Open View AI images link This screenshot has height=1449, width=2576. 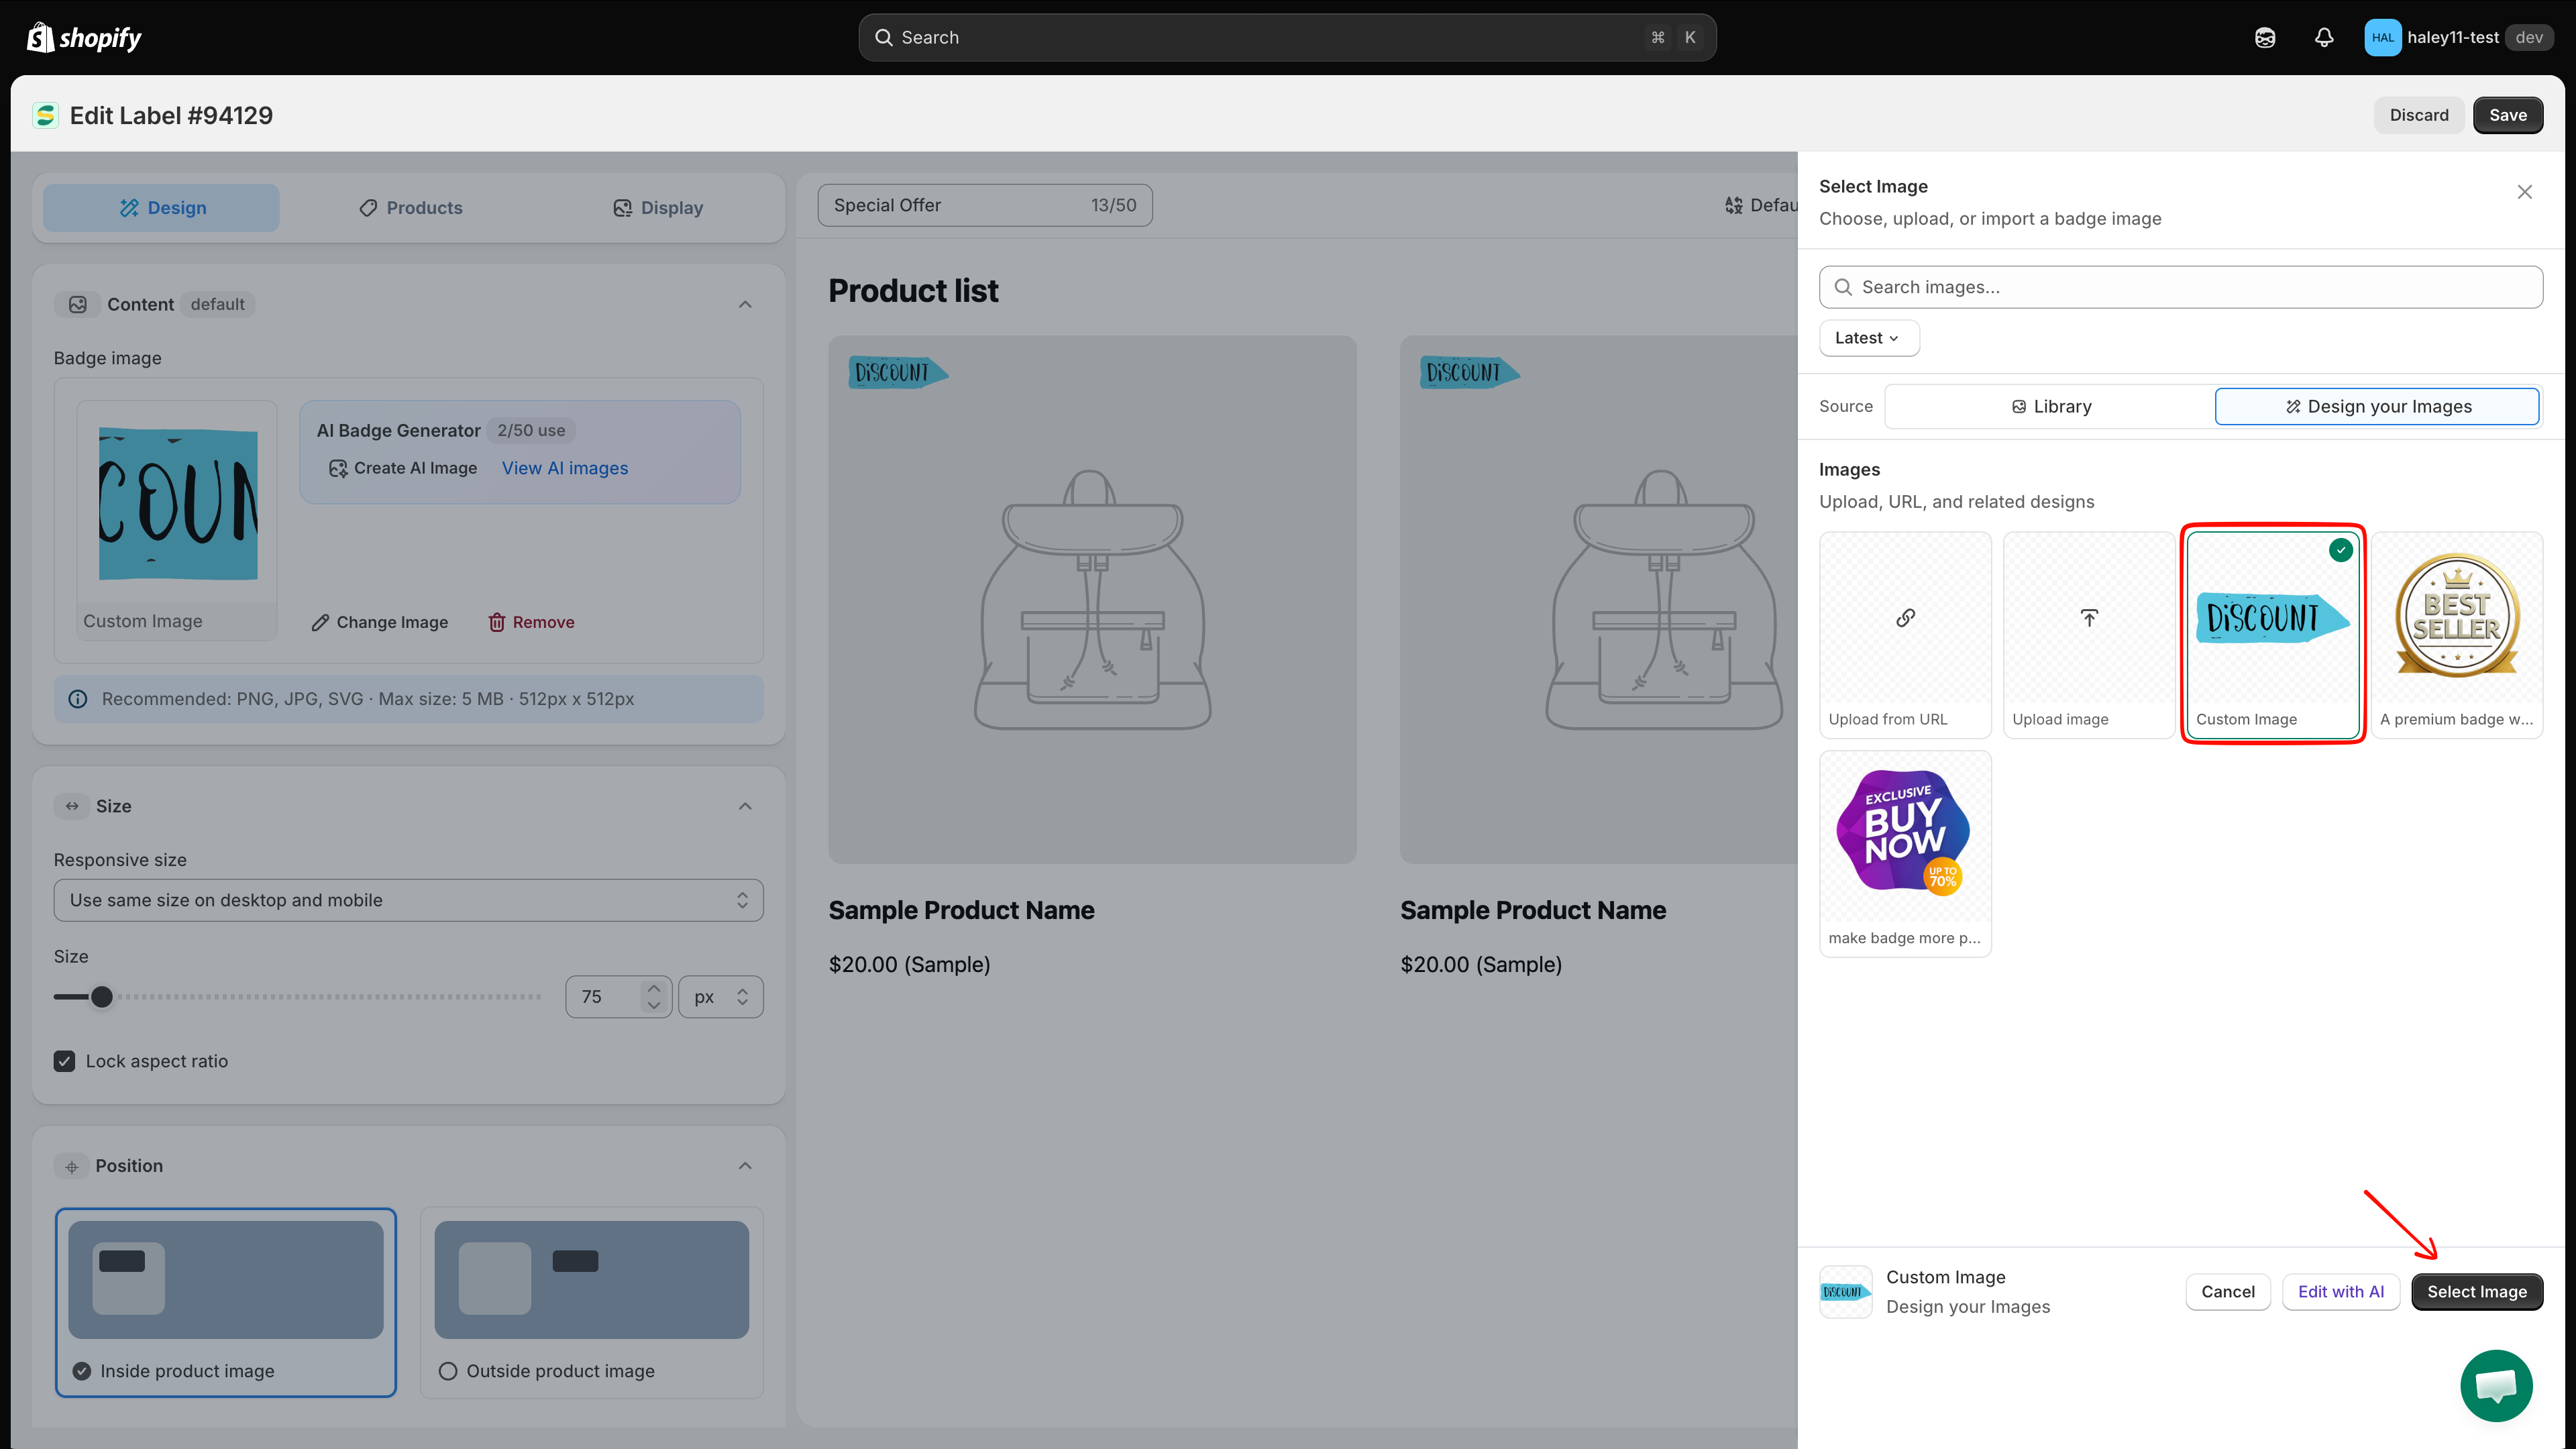point(565,468)
